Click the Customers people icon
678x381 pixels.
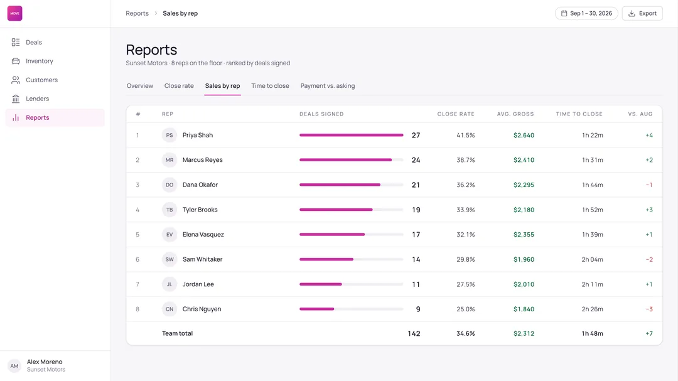[16, 80]
